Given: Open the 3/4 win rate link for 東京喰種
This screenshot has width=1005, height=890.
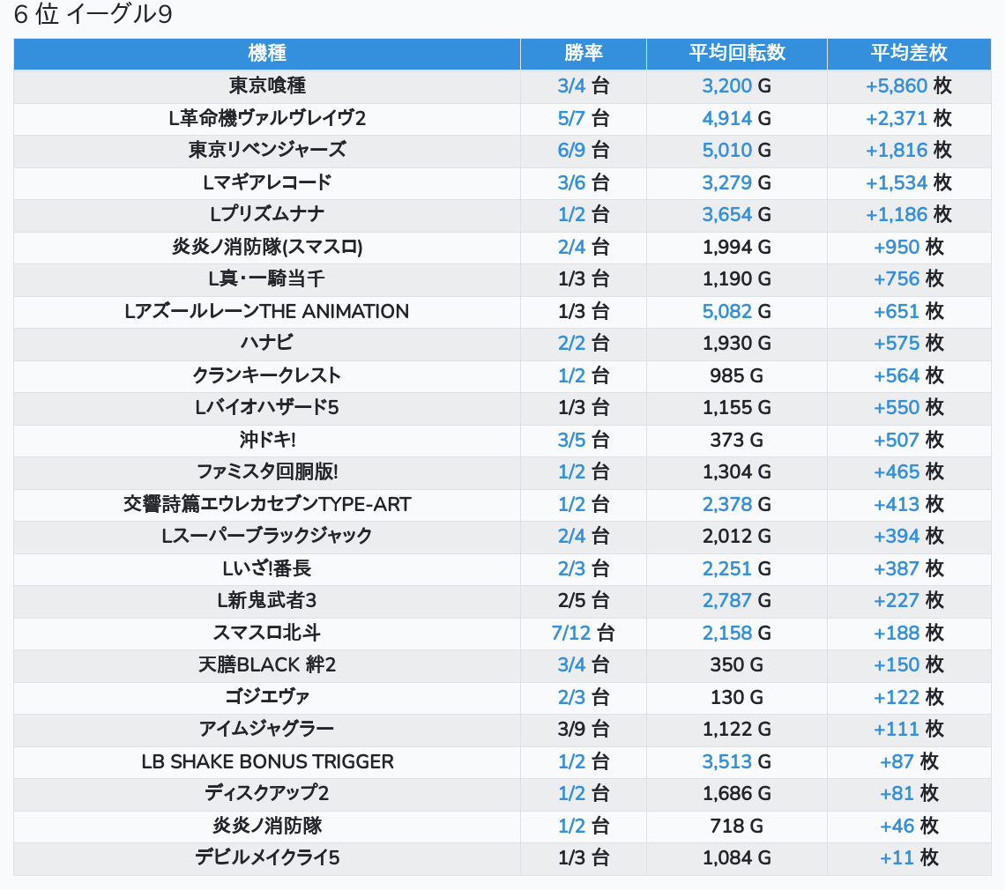Looking at the screenshot, I should pos(571,86).
